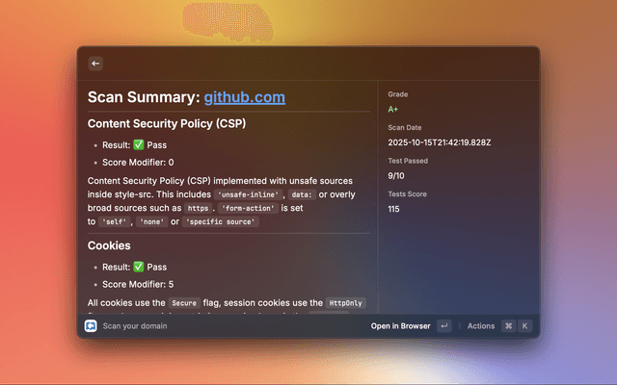
Task: Click the back arrow button
Action: (x=95, y=64)
